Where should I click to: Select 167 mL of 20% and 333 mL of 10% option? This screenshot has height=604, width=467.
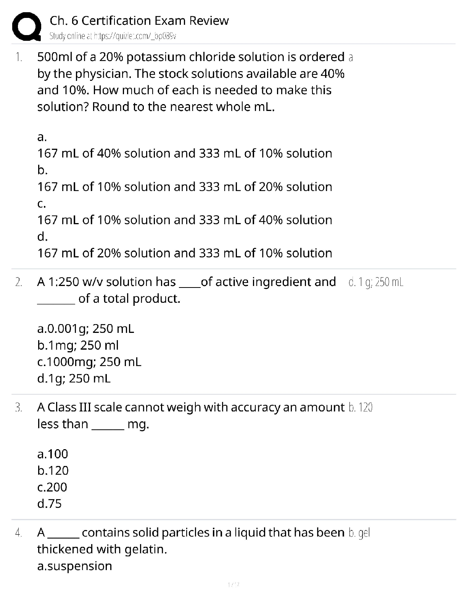pyautogui.click(x=185, y=253)
